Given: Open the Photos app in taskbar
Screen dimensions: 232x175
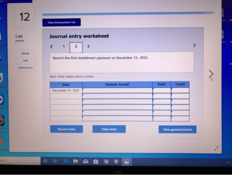Looking at the screenshot, I should point(126,162).
